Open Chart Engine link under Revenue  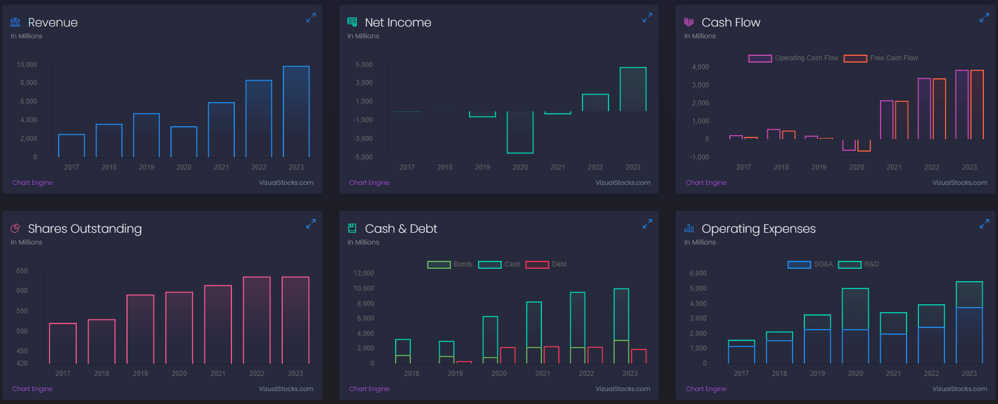[33, 183]
